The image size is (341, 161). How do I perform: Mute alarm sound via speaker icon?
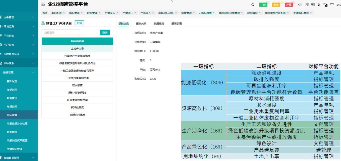(x=300, y=4)
